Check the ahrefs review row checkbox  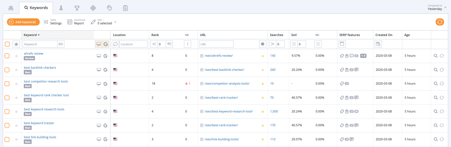[7, 56]
